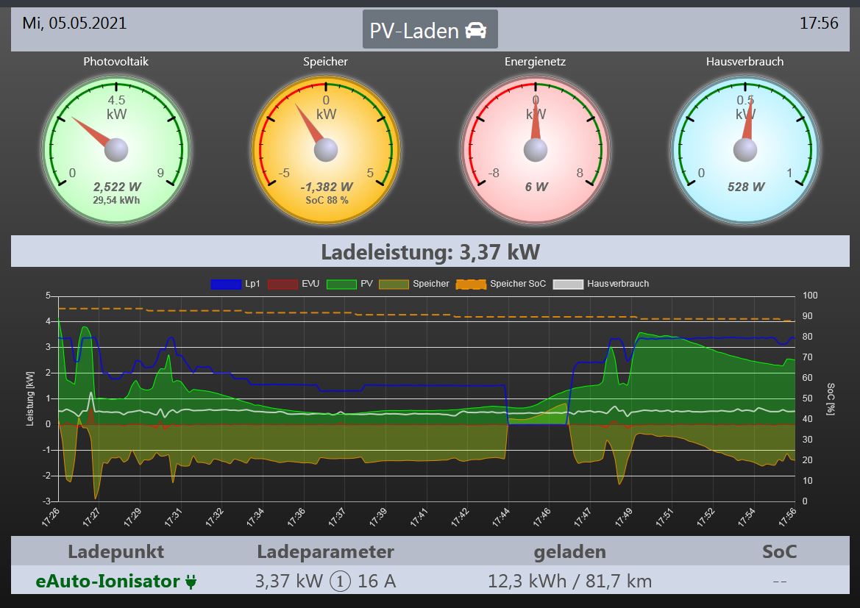Click the circled 1 phase icon

(340, 582)
